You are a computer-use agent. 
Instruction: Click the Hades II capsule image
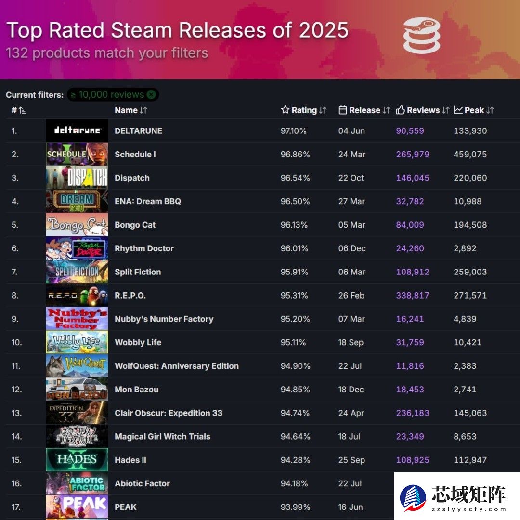[77, 460]
